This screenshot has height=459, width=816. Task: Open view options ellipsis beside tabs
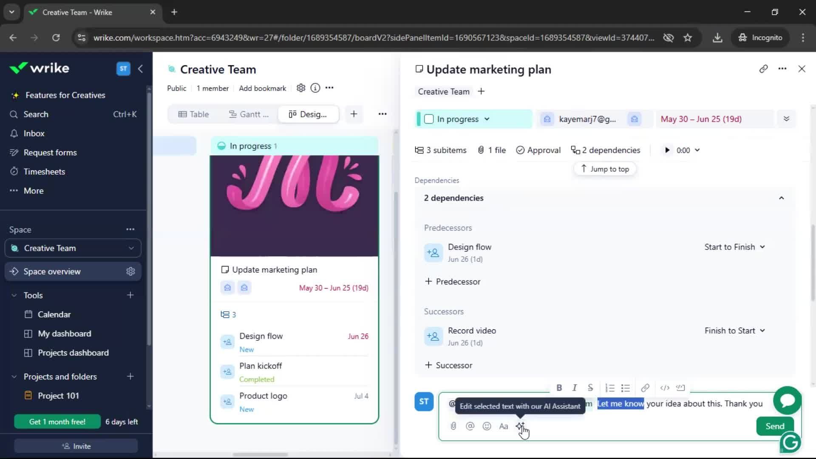382,114
